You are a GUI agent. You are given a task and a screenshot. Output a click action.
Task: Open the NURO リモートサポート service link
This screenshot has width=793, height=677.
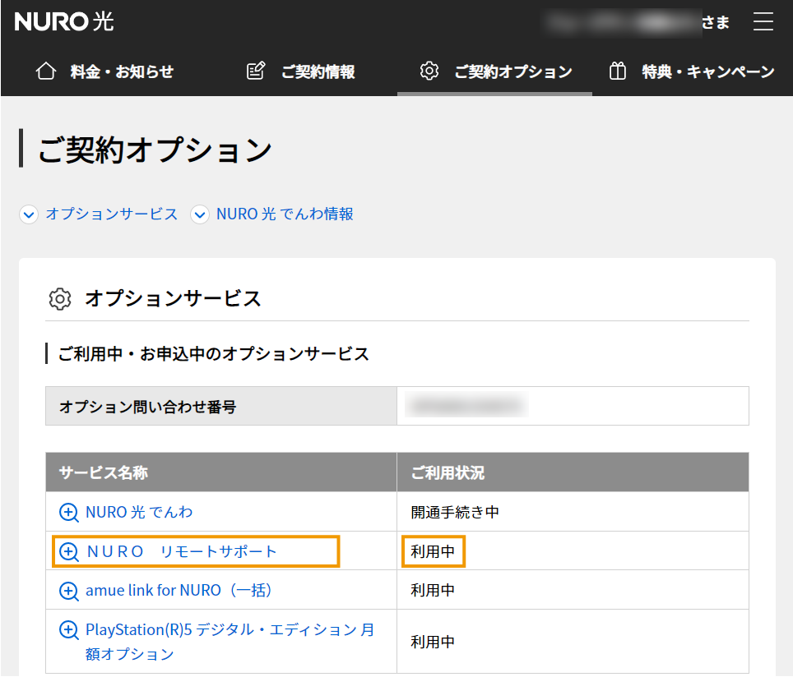pyautogui.click(x=182, y=551)
